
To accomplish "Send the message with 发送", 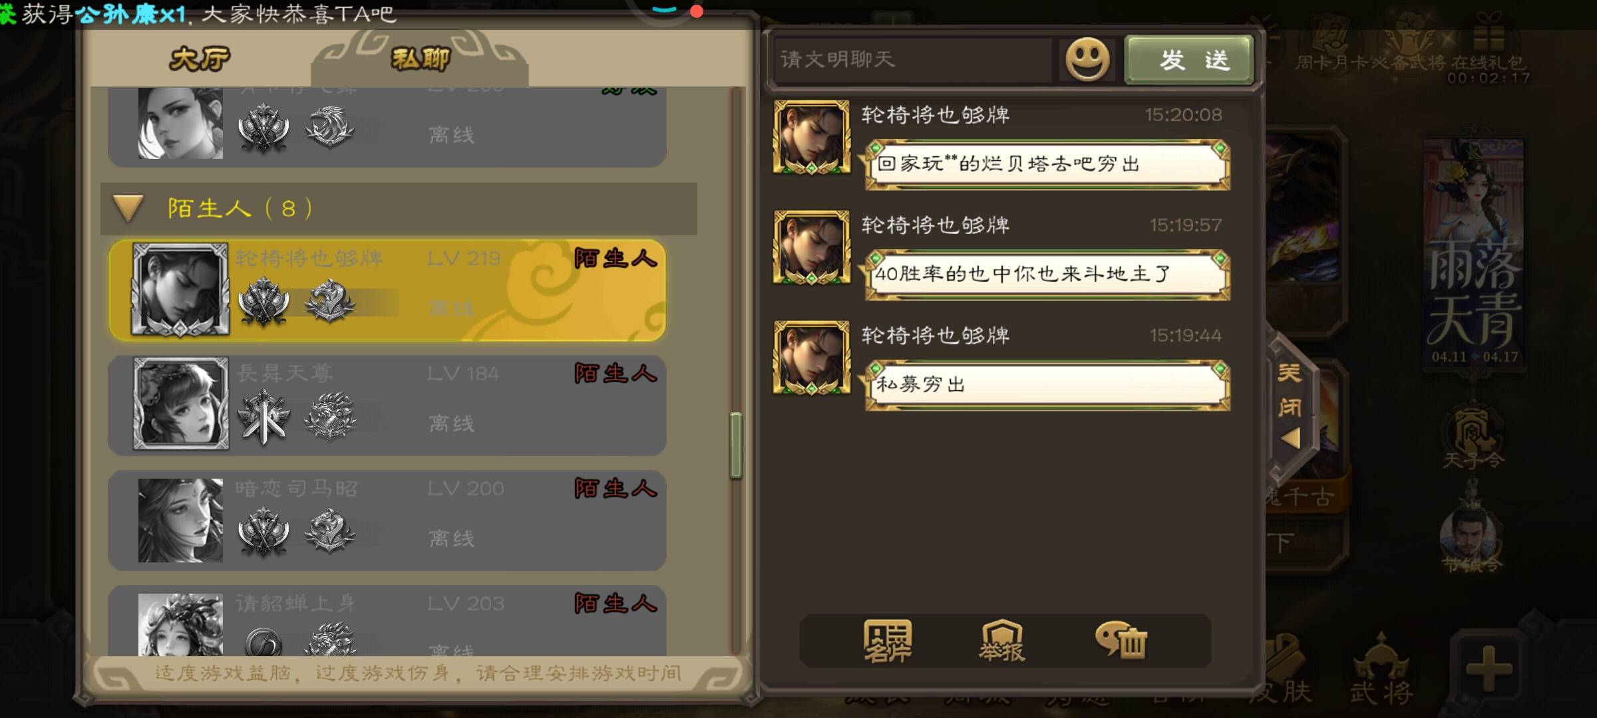I will [x=1189, y=60].
